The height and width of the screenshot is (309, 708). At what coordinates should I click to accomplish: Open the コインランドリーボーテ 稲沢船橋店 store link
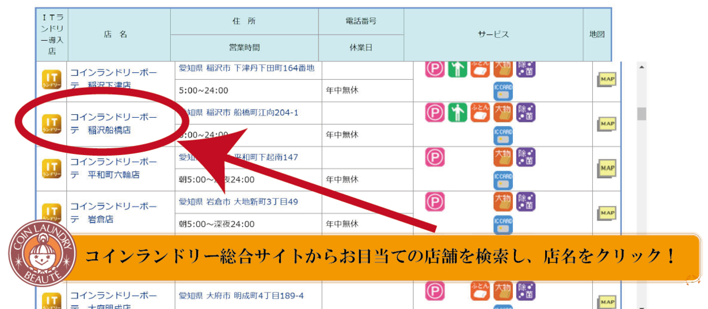pyautogui.click(x=113, y=123)
